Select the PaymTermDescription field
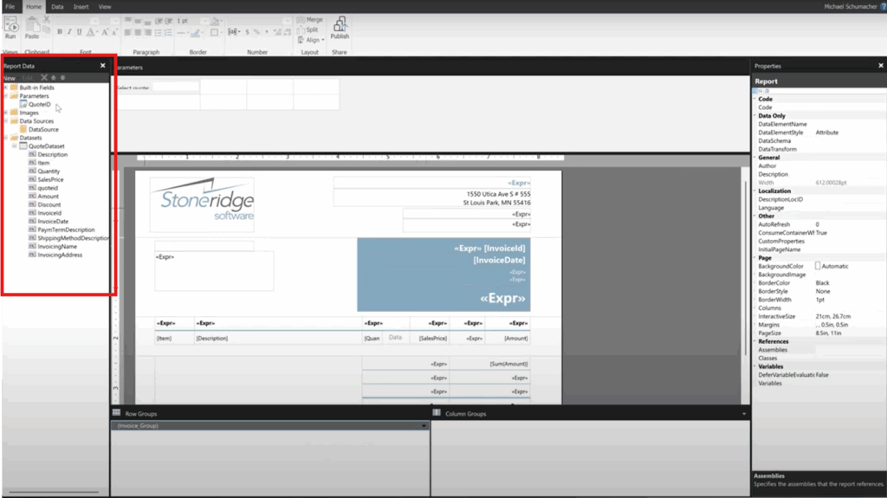 66,230
